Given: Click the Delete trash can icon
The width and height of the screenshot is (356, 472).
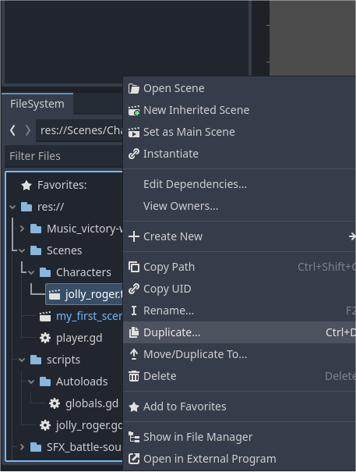Looking at the screenshot, I should tap(134, 376).
